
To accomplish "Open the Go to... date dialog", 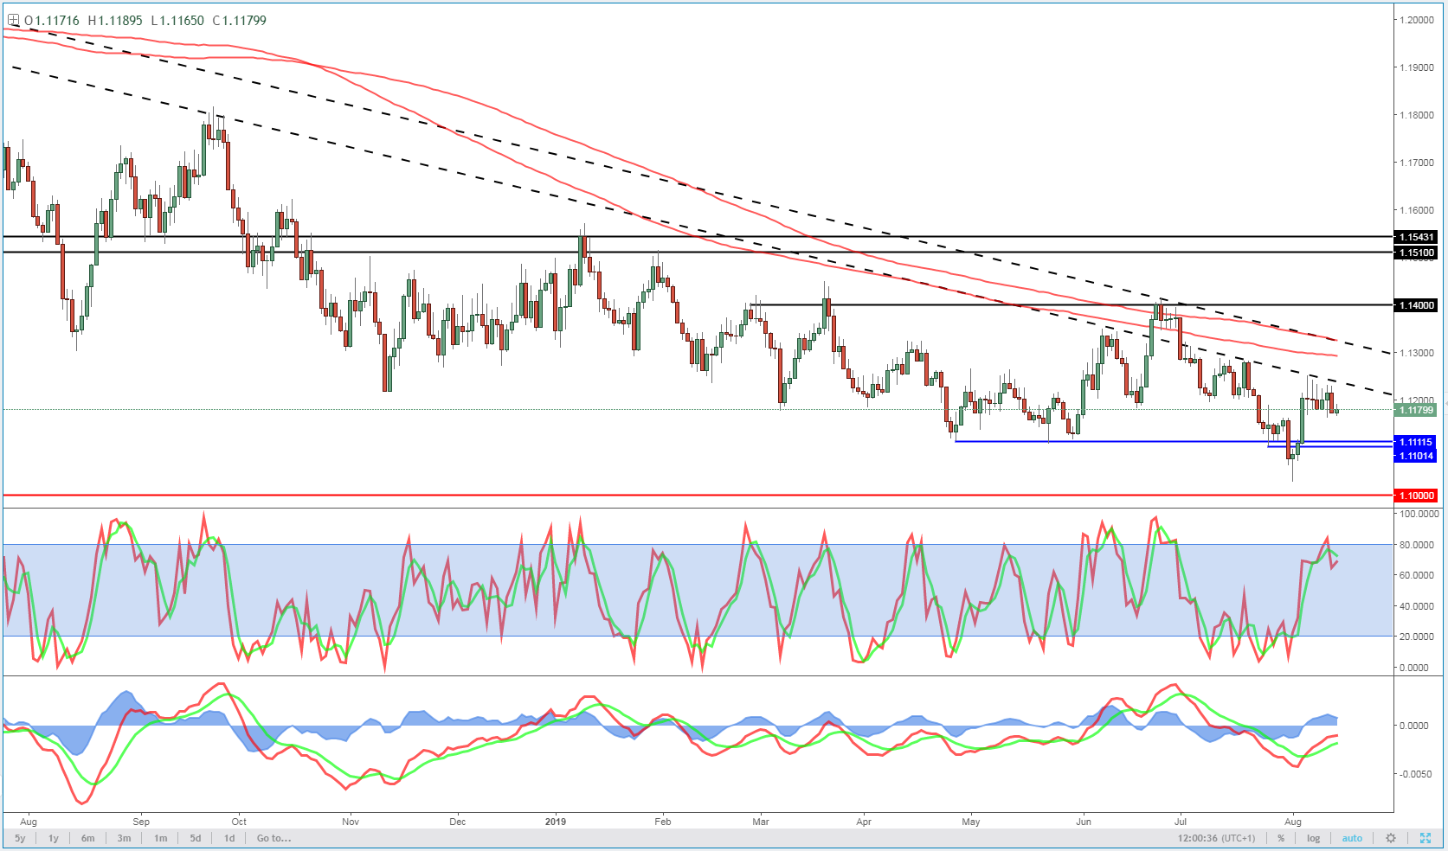I will click(x=274, y=838).
